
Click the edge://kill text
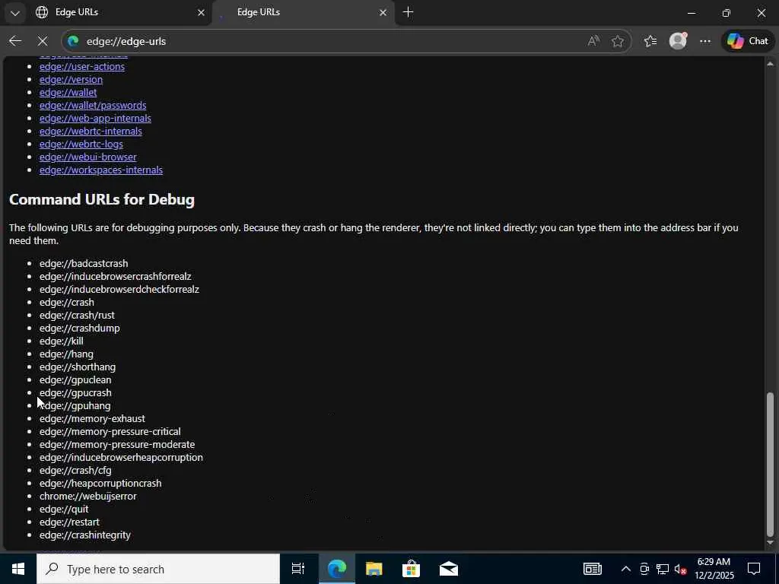coord(61,341)
